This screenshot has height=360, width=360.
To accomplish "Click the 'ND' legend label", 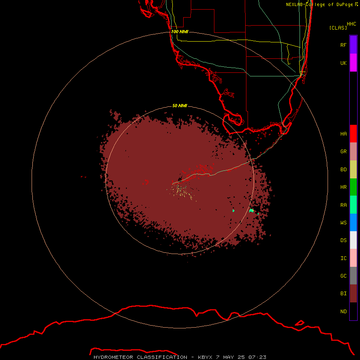I will 343,312.
